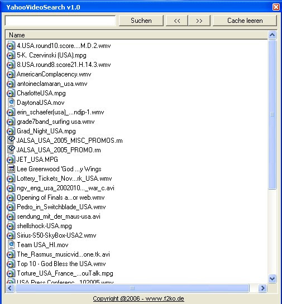This screenshot has width=282, height=304.
Task: Select icon of Sirius-S50-SkyBox-USA2.wmv
Action: (11, 235)
